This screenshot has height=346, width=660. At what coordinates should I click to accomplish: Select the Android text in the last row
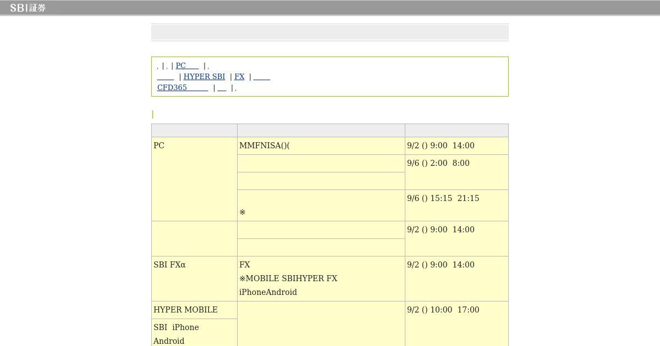pyautogui.click(x=169, y=341)
